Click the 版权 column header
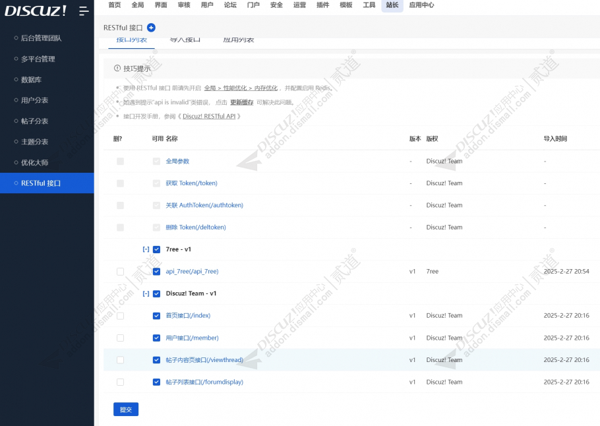The width and height of the screenshot is (600, 426). pyautogui.click(x=432, y=138)
